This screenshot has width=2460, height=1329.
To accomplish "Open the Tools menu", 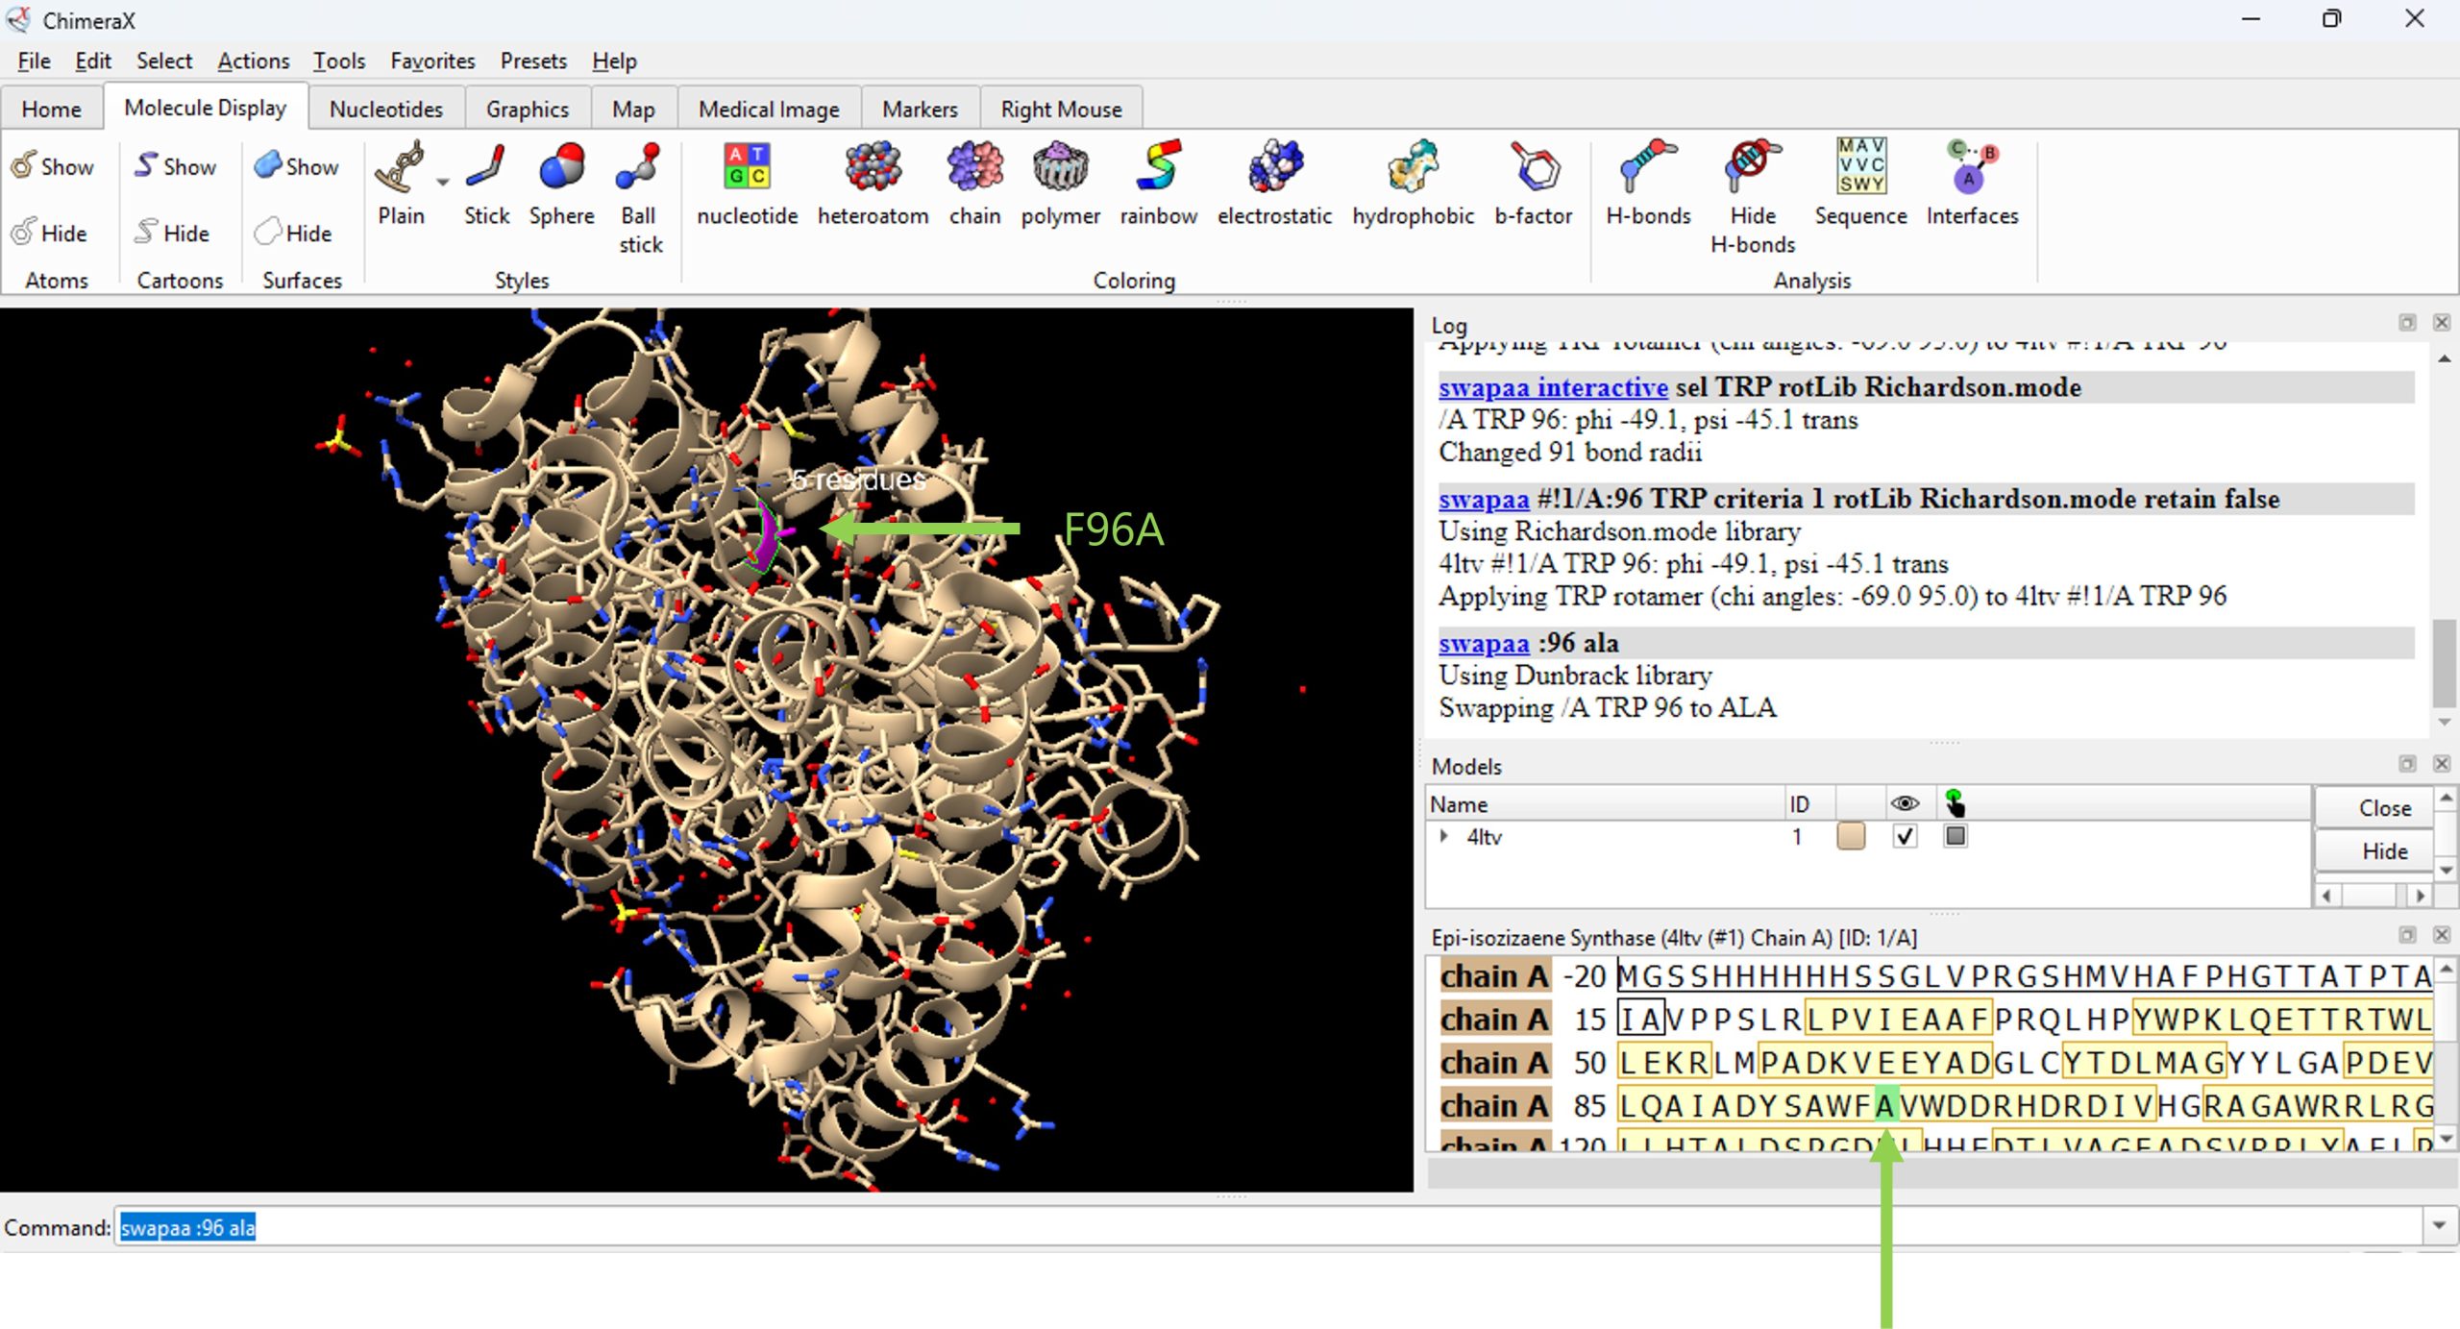I will (338, 62).
